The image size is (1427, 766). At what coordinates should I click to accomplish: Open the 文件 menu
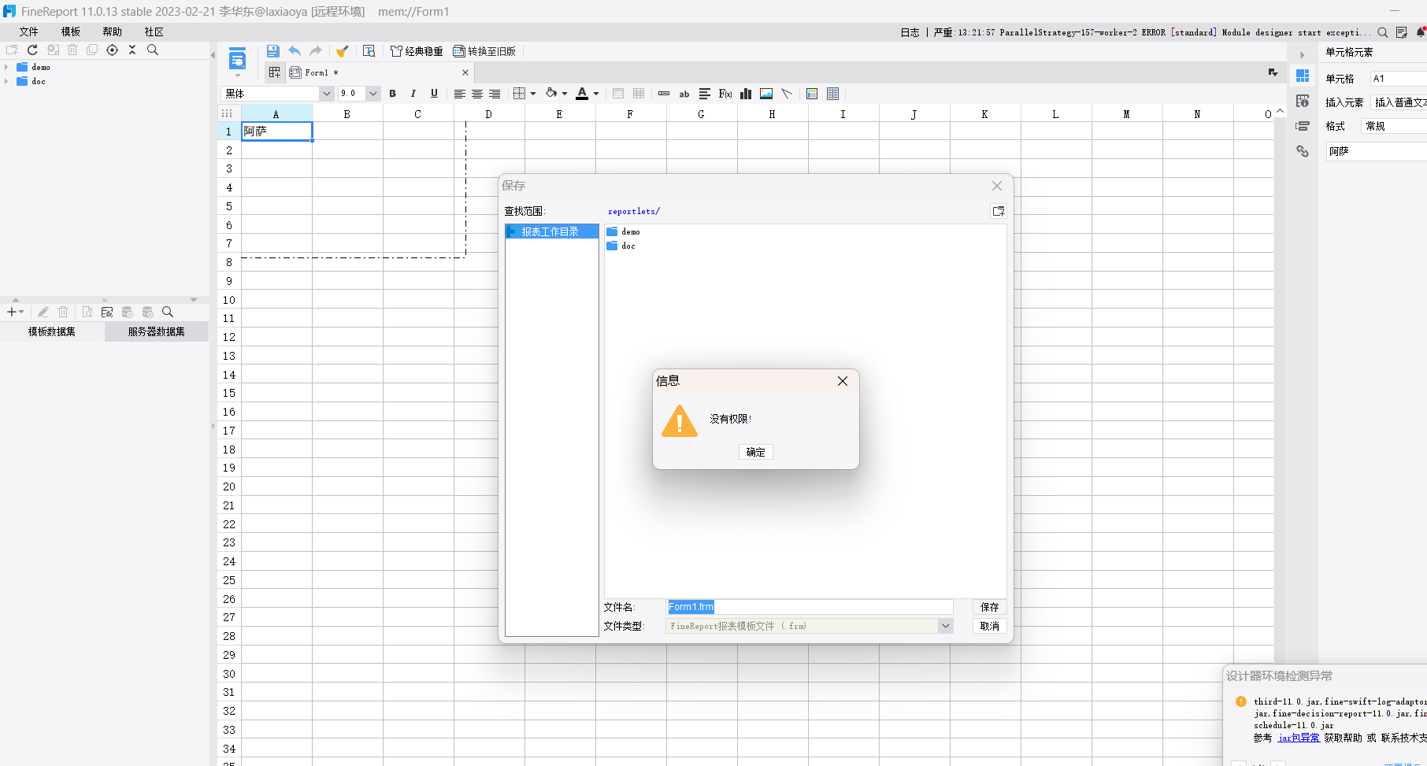[29, 31]
